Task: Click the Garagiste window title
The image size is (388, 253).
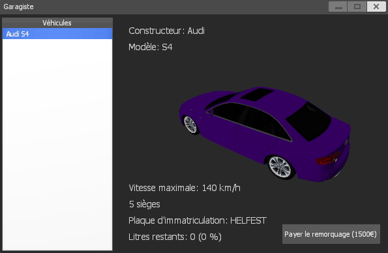Action: pos(18,7)
